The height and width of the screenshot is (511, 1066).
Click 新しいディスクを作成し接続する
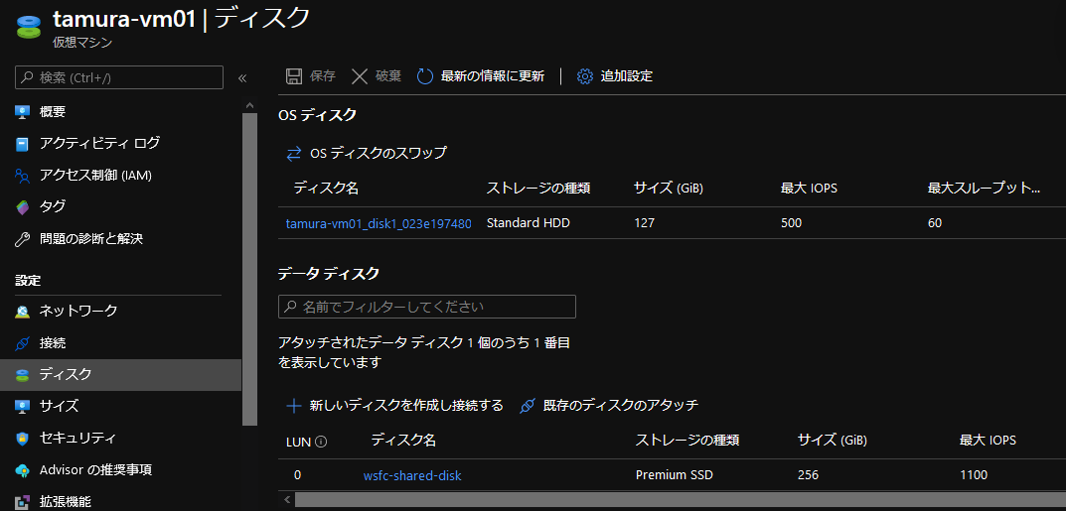pos(406,406)
